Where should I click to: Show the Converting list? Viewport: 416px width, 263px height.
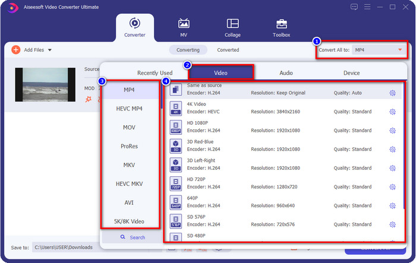[188, 50]
